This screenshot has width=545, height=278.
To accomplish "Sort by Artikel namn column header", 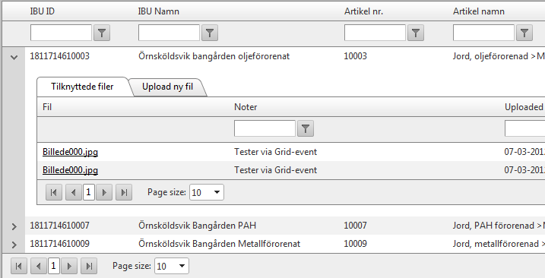I will tap(479, 11).
